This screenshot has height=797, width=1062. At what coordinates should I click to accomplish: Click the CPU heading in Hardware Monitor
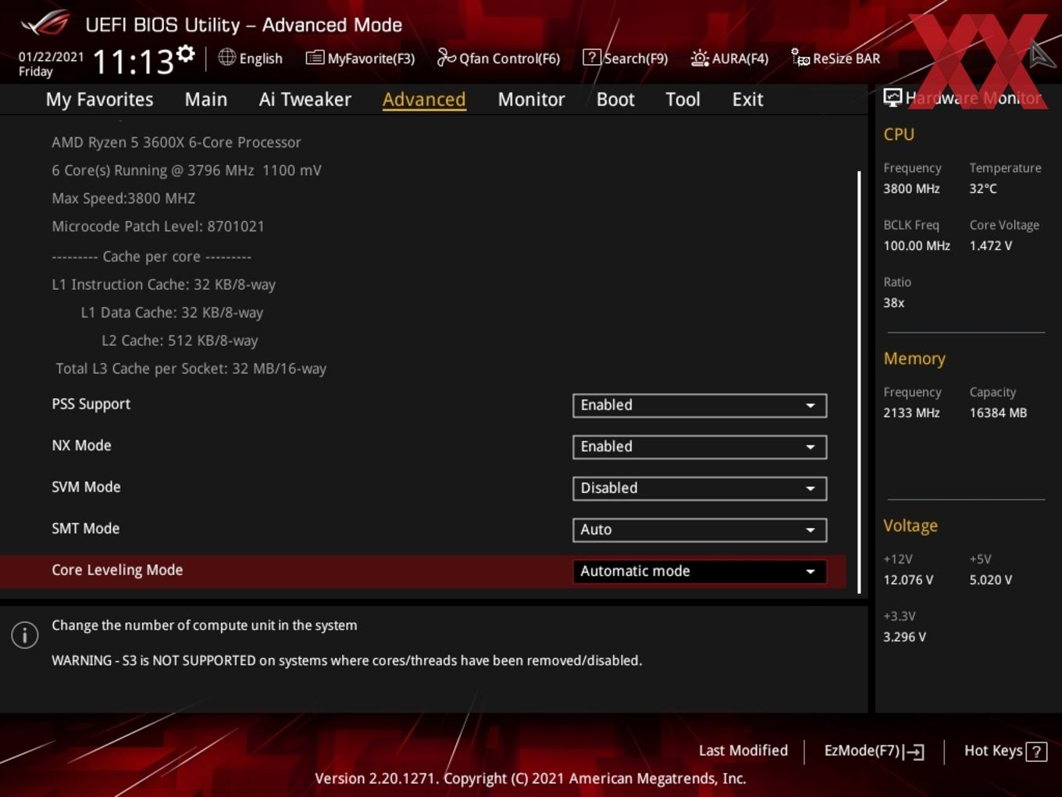[x=899, y=134]
